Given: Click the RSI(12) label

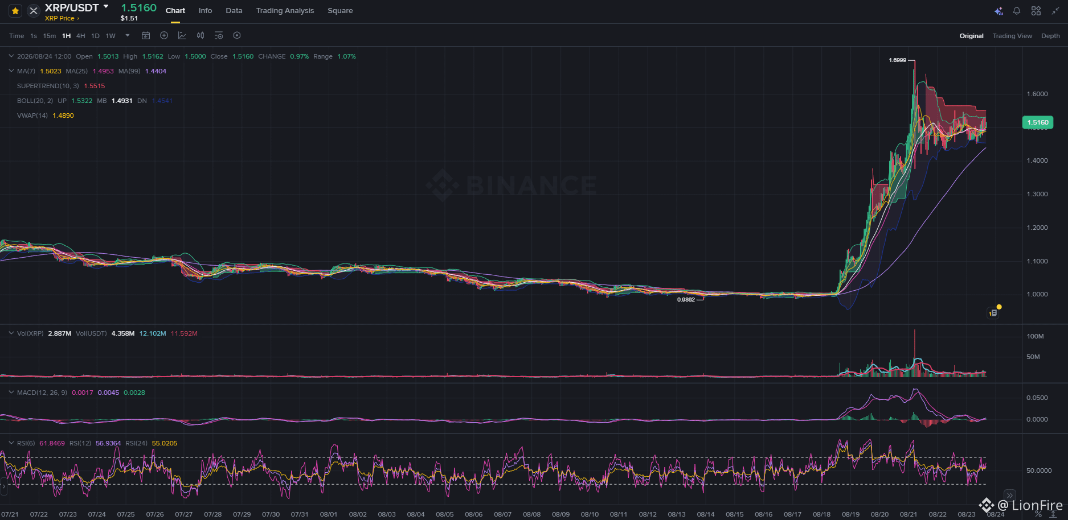Looking at the screenshot, I should (80, 443).
